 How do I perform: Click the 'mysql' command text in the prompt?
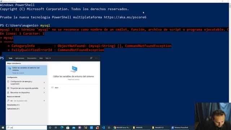[45, 25]
